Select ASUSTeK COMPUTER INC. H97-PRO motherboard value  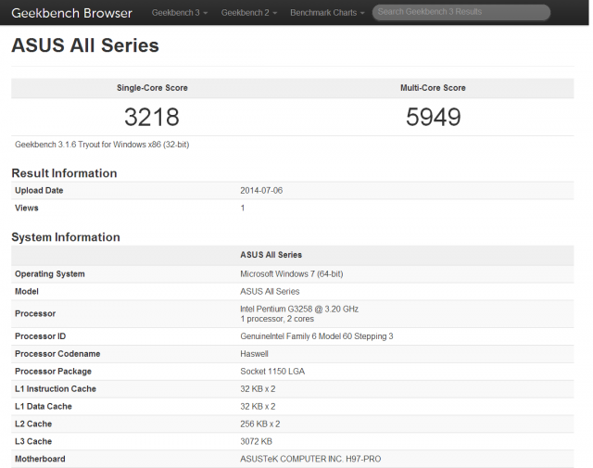[x=310, y=459]
